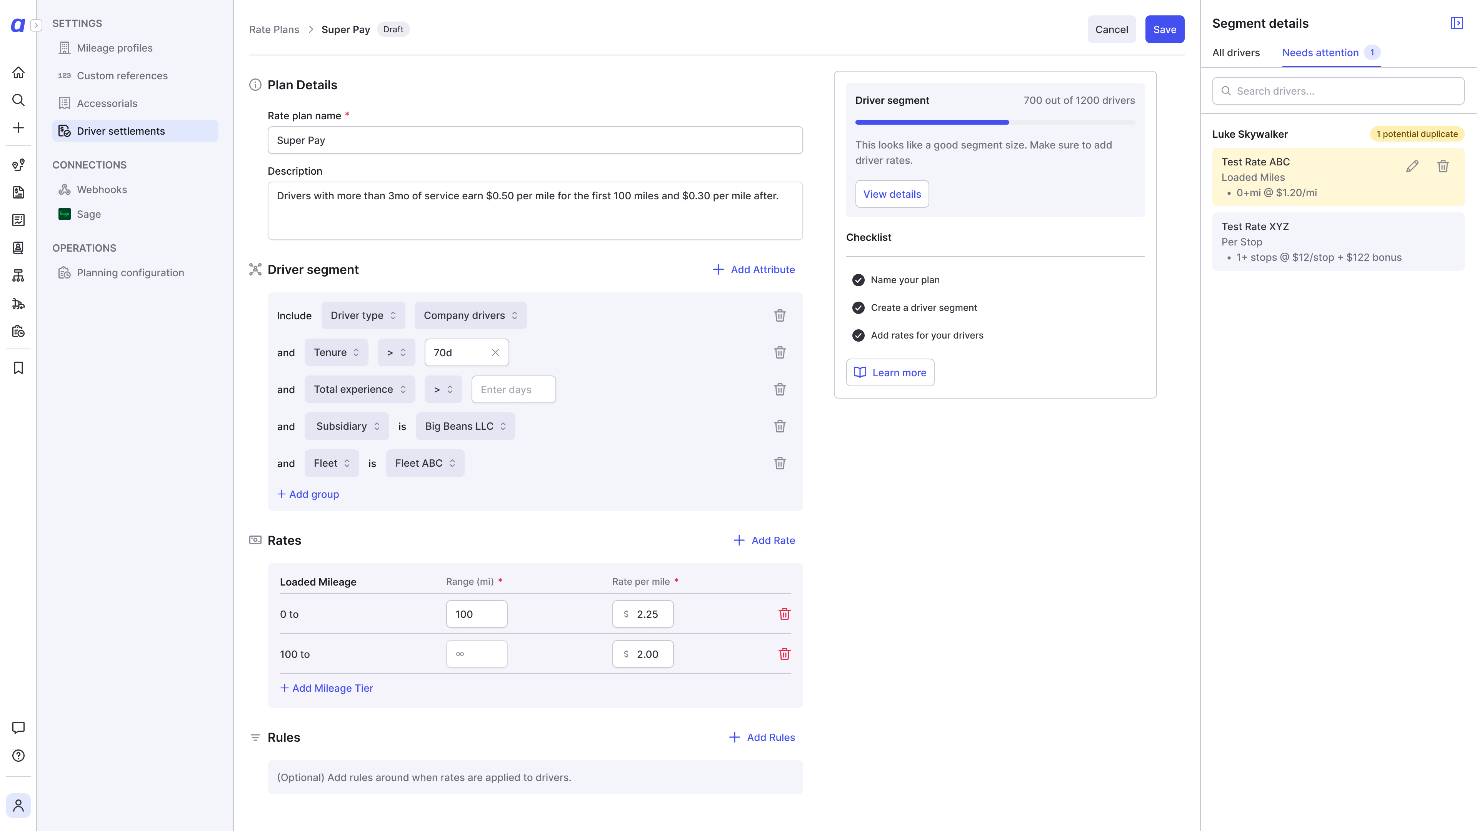
Task: Click the search magnifier in left rail
Action: pyautogui.click(x=18, y=100)
